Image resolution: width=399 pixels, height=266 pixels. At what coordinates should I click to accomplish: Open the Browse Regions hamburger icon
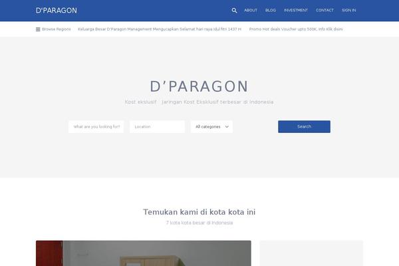38,29
